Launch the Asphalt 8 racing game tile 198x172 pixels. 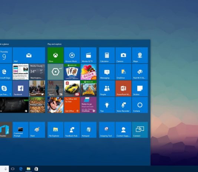(72, 89)
